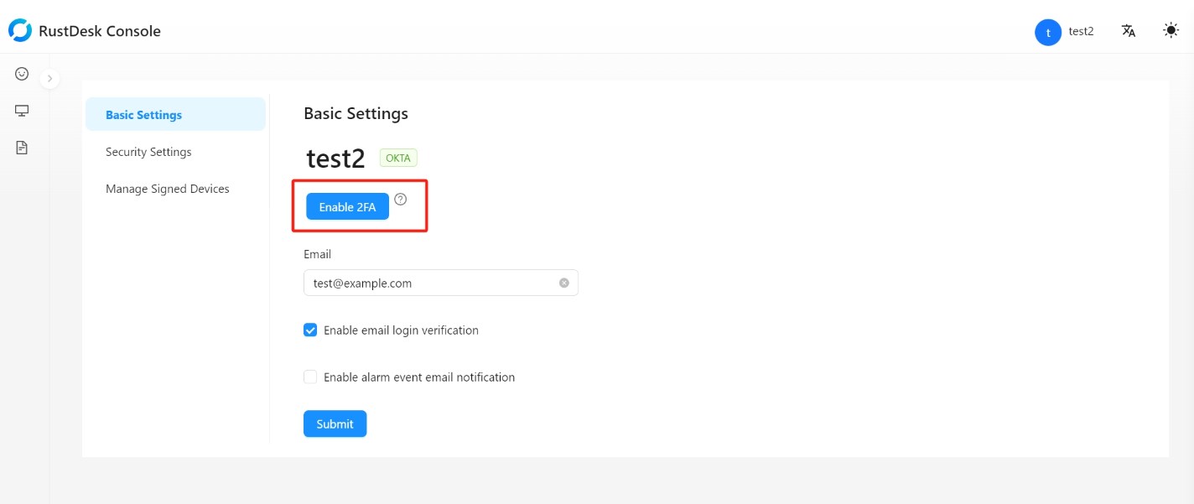Enable alarm event email notification
Screen dimensions: 1194x504
(x=310, y=377)
